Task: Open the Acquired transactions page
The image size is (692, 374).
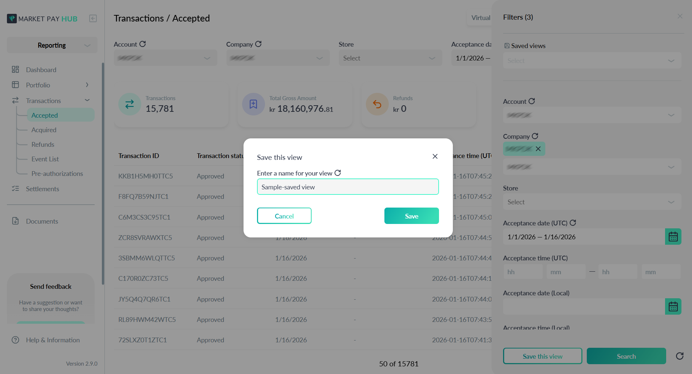Action: [x=44, y=130]
